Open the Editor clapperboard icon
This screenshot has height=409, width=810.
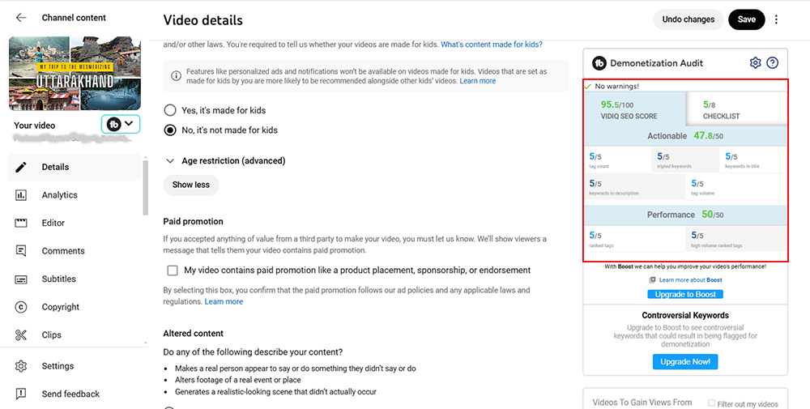pos(21,223)
